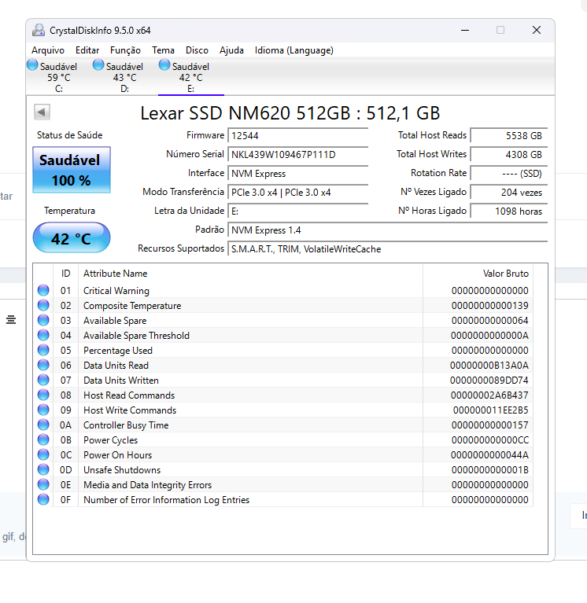Image resolution: width=587 pixels, height=603 pixels.
Task: Click status orb for Media and Data Integrity Errors
Action: tap(43, 484)
